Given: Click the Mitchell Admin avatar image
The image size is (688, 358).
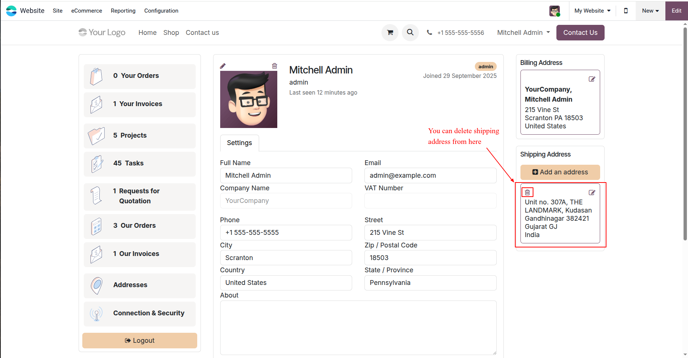Looking at the screenshot, I should pos(249,99).
